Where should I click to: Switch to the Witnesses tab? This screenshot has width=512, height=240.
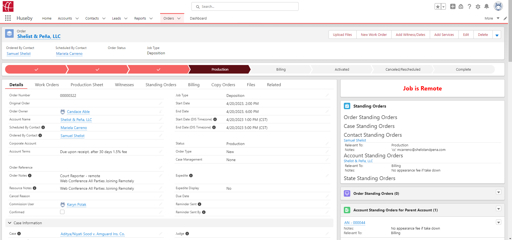[124, 85]
